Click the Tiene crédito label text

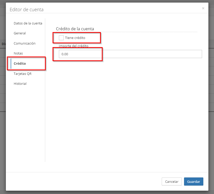pos(75,38)
